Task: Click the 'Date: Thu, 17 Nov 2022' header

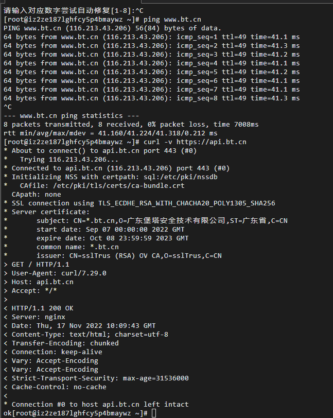Action: click(80, 326)
